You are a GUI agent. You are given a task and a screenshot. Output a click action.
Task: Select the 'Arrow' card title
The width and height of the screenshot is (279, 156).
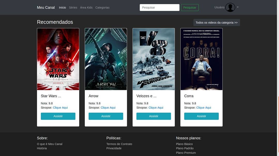(x=94, y=96)
